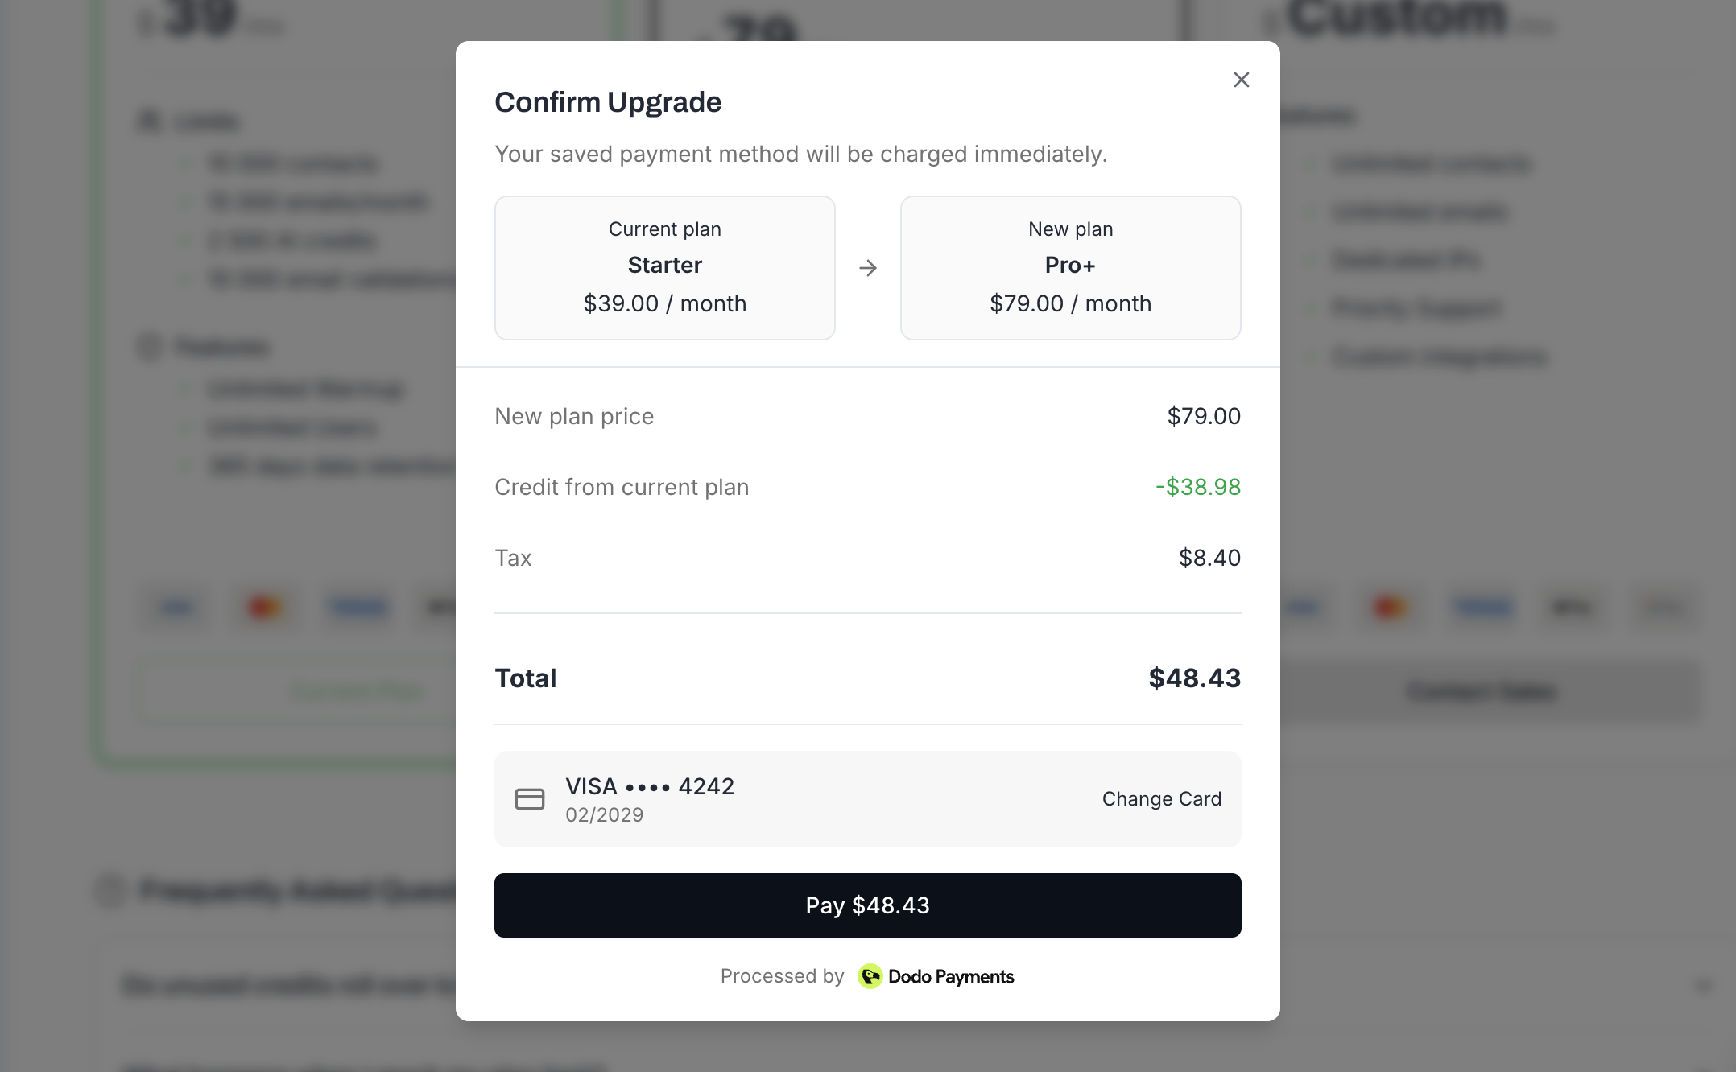Click the VISA •••• 4242 payment method row
This screenshot has height=1072, width=1736.
868,798
